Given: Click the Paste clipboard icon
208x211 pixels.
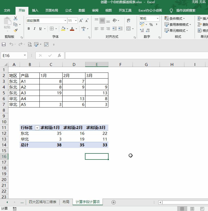Looking at the screenshot, I should pos(7,21).
